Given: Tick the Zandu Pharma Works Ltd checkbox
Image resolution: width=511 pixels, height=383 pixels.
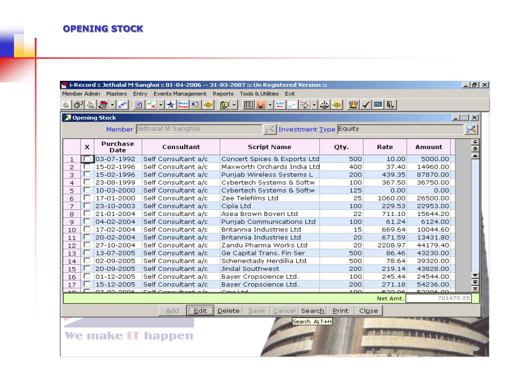Looking at the screenshot, I should [x=87, y=245].
